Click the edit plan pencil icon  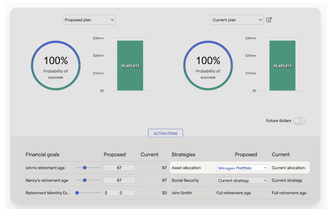pos(269,20)
